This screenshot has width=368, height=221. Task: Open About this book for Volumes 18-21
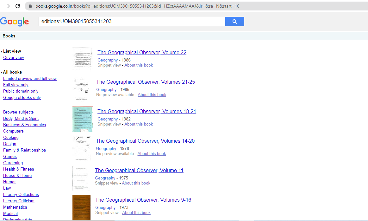(x=139, y=124)
